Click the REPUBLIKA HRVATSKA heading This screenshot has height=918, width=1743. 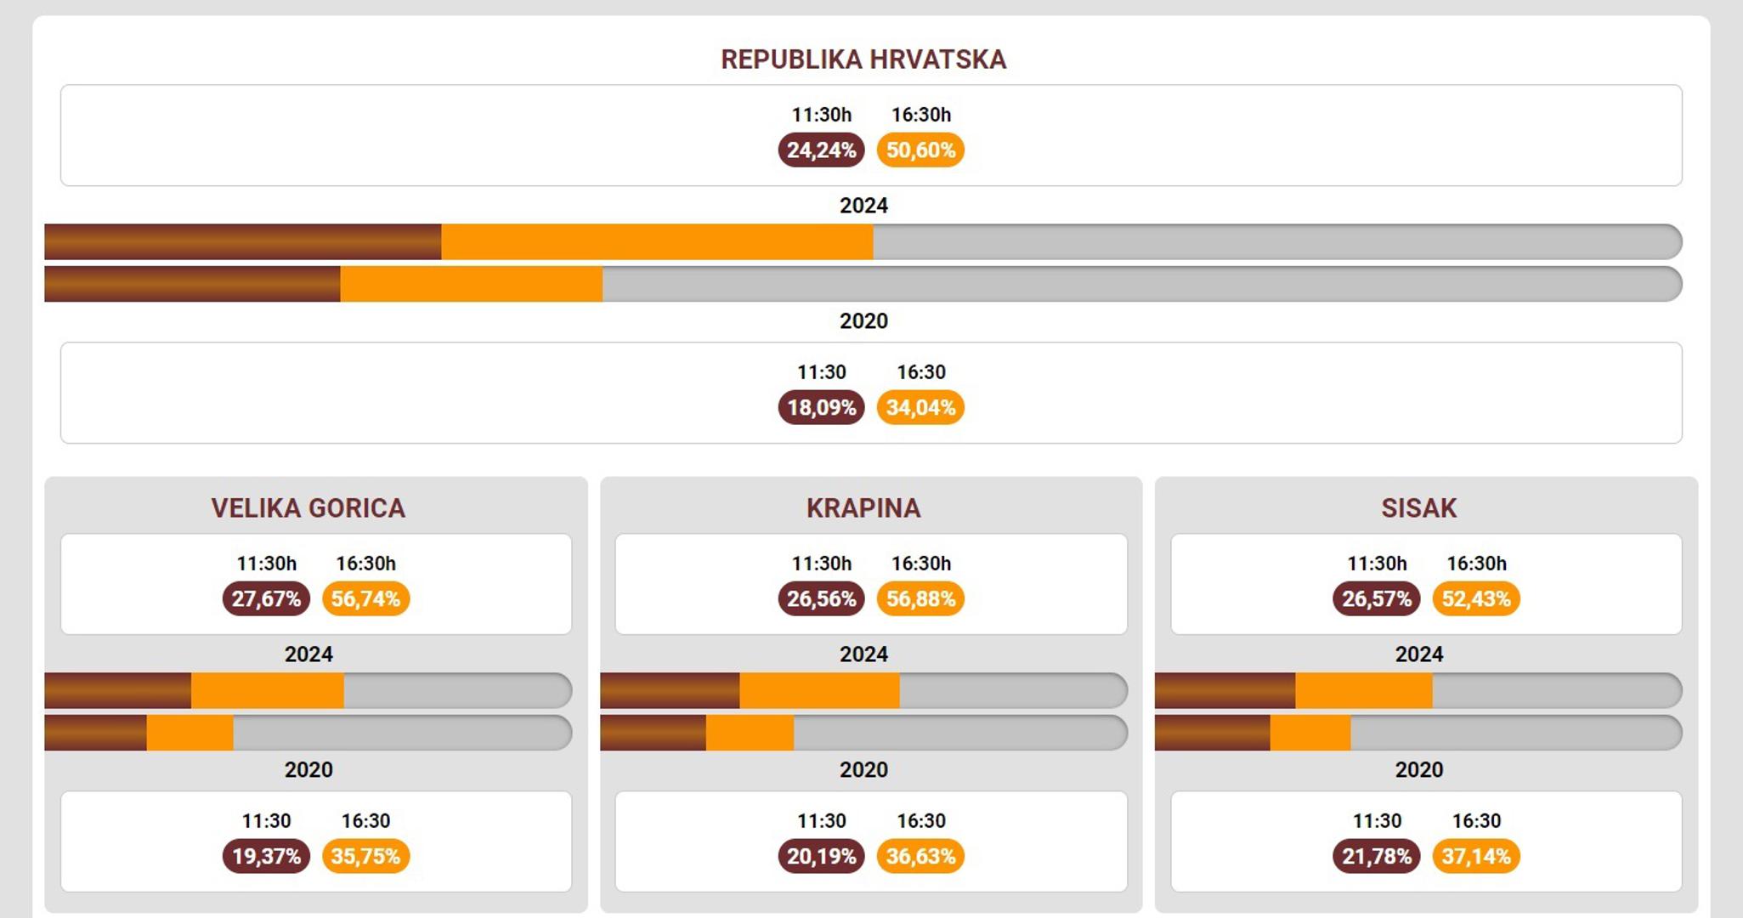(x=863, y=59)
